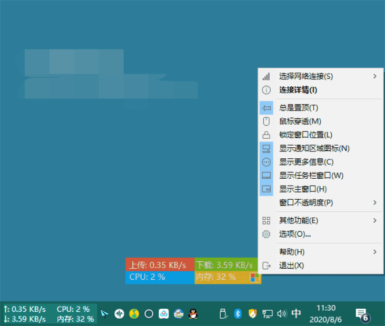Open the 帮助(H) entry
The height and width of the screenshot is (326, 385).
(321, 252)
